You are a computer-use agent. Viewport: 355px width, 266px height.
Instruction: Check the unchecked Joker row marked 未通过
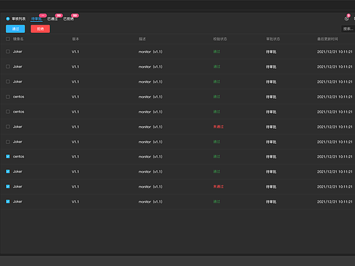click(x=8, y=127)
